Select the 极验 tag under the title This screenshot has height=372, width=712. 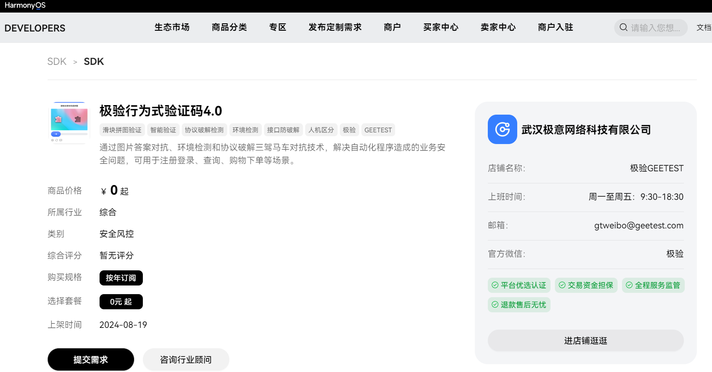click(349, 130)
